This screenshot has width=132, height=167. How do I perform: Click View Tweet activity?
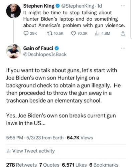click(31, 151)
